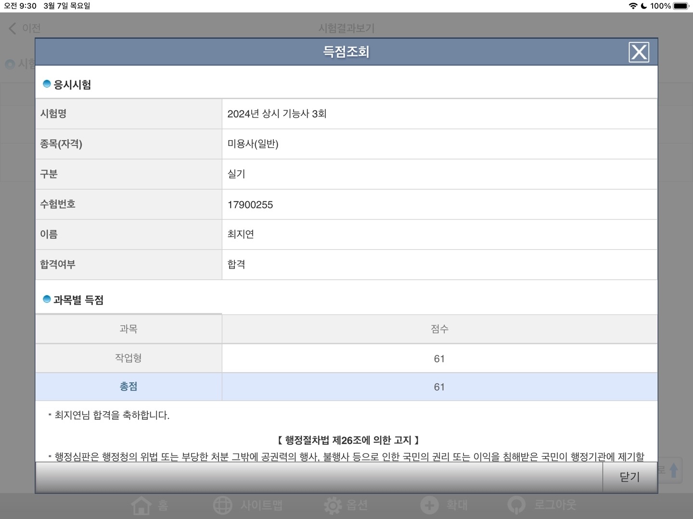Tap the 행정절차법 제26조 notice heading
This screenshot has width=693, height=519.
[x=348, y=440]
